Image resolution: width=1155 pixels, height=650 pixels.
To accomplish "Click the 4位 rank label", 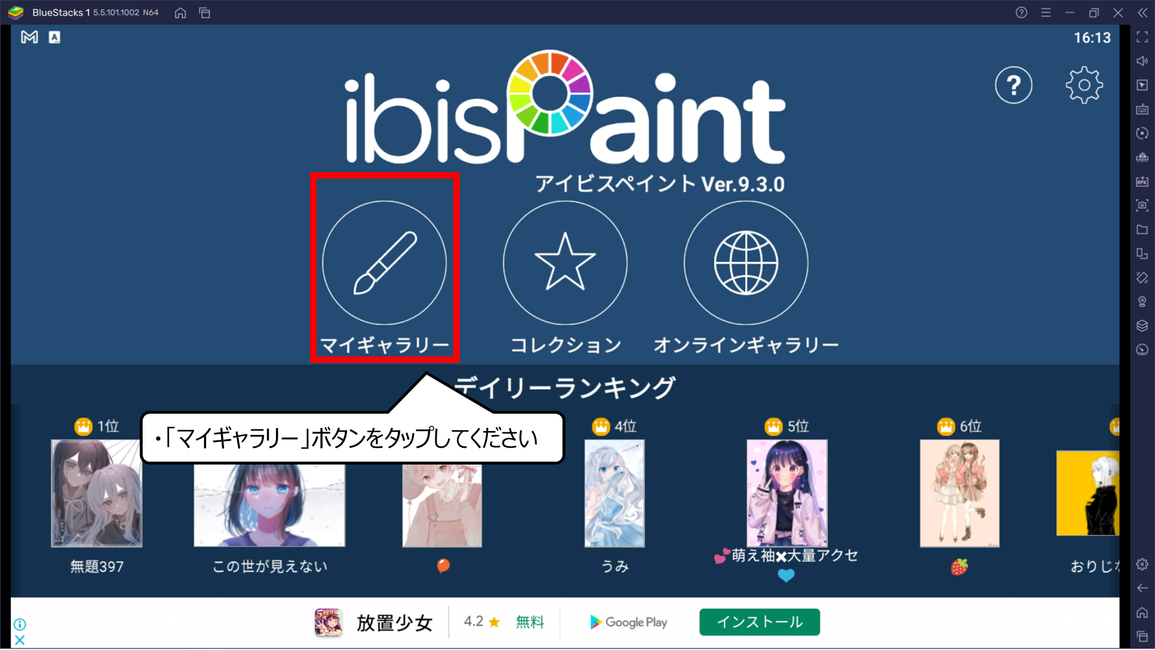I will [625, 426].
